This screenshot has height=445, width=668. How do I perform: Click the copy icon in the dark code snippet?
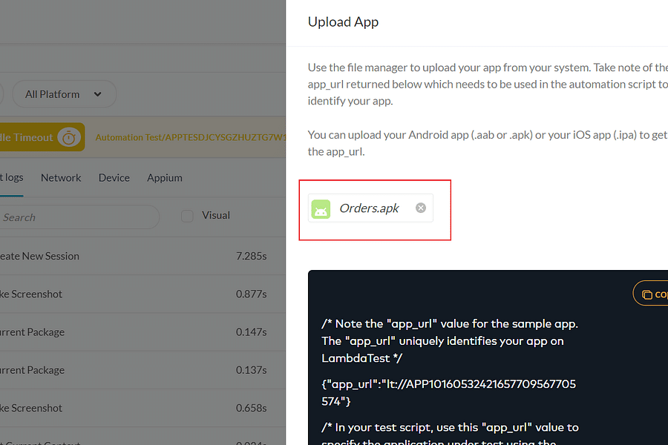(648, 293)
